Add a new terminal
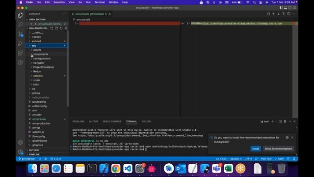 pyautogui.click(x=272, y=121)
